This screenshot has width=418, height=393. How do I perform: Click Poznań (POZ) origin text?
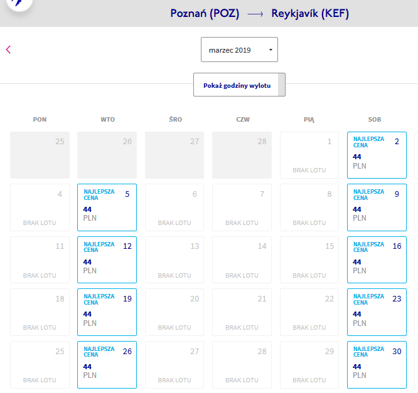click(x=205, y=14)
